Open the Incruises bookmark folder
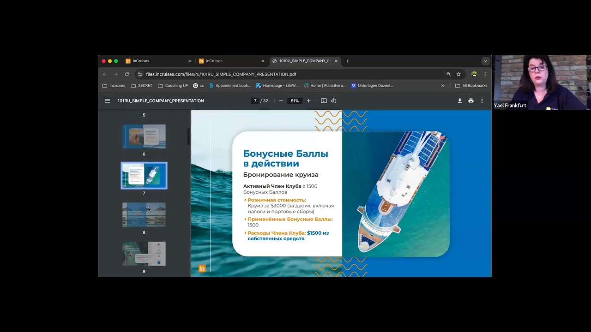591x332 pixels. coord(114,86)
